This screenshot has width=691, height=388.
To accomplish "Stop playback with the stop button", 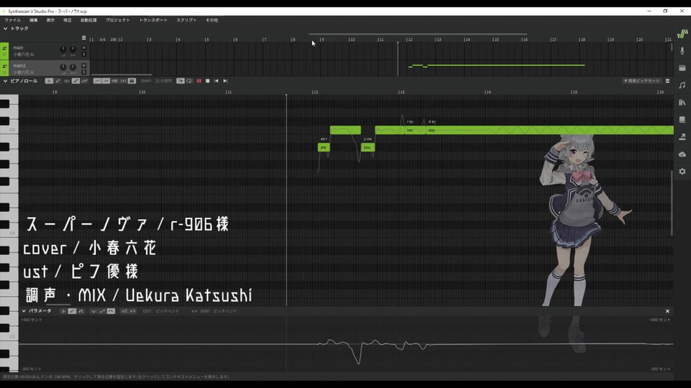I will click(207, 81).
